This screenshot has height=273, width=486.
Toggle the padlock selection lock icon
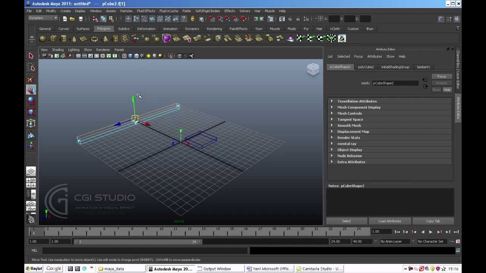193,19
